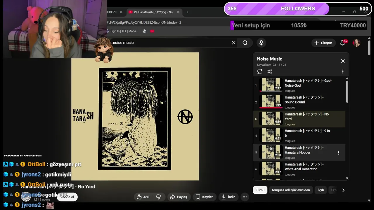
Task: Select the Tümü filter chip
Action: [260, 190]
